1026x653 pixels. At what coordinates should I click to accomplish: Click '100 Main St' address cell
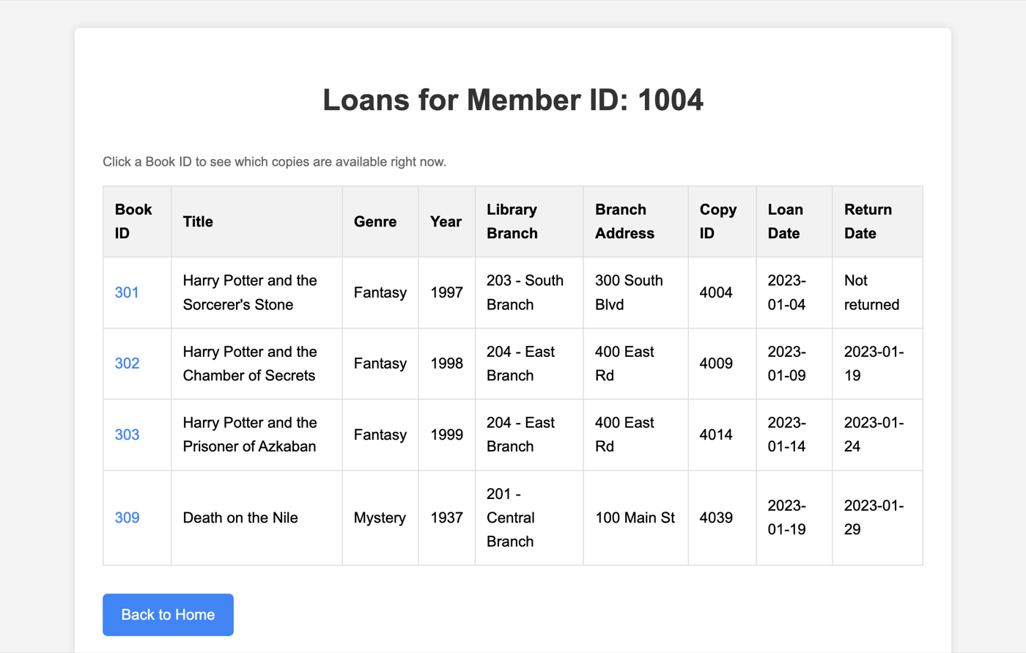click(635, 517)
